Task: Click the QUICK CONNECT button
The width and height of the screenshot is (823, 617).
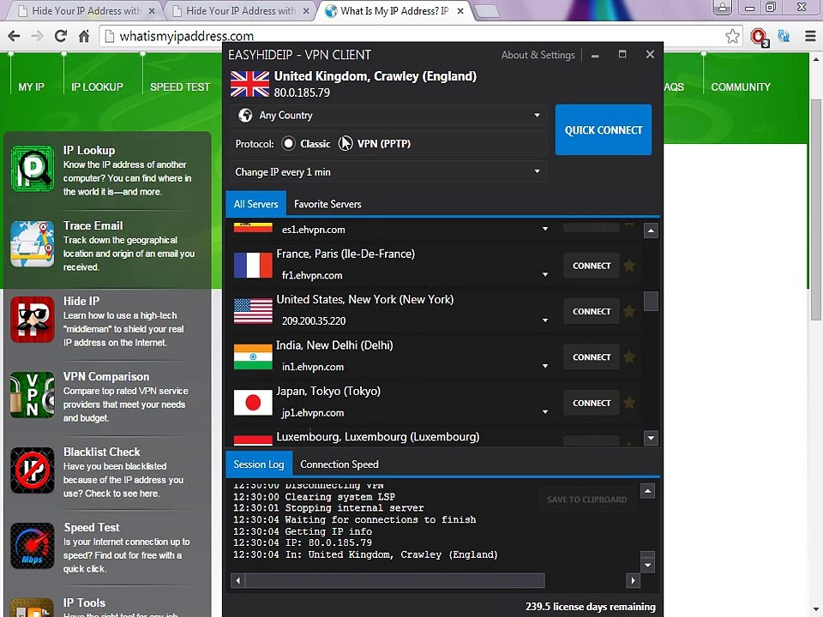Action: (x=604, y=129)
